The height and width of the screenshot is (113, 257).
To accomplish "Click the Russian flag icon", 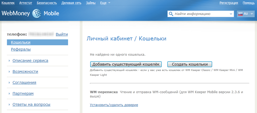I will (x=240, y=14).
